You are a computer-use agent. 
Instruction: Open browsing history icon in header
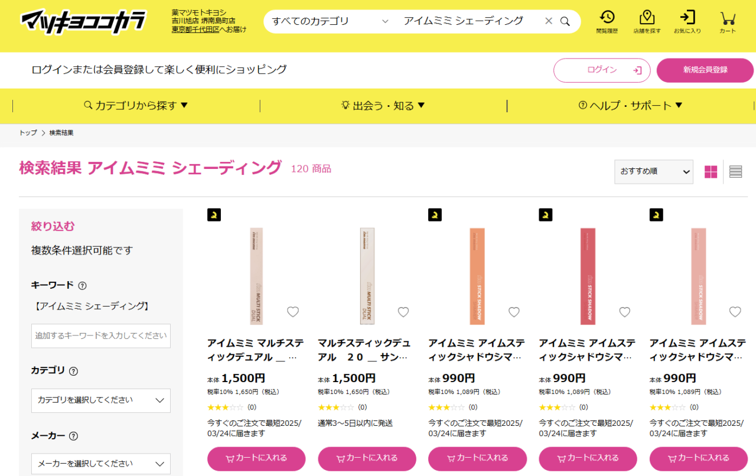click(x=607, y=18)
